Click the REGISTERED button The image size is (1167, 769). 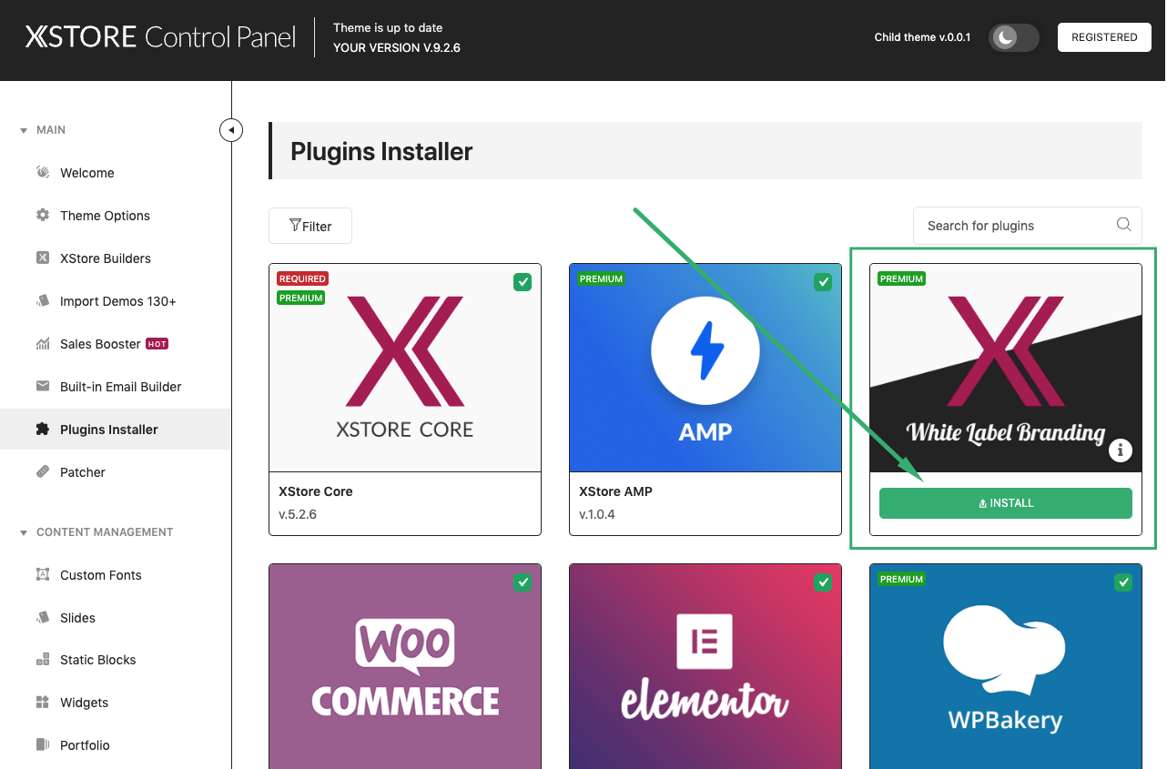pos(1104,37)
